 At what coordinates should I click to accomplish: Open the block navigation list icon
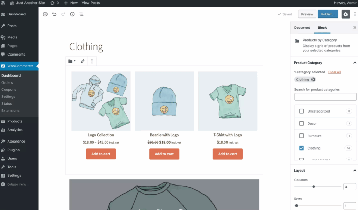(81, 14)
